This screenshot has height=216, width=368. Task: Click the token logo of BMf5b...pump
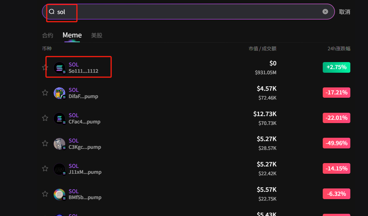(60, 194)
